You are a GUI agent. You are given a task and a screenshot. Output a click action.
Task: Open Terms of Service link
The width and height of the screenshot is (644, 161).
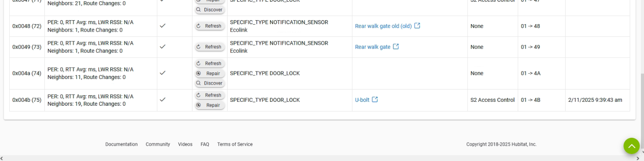[x=235, y=144]
